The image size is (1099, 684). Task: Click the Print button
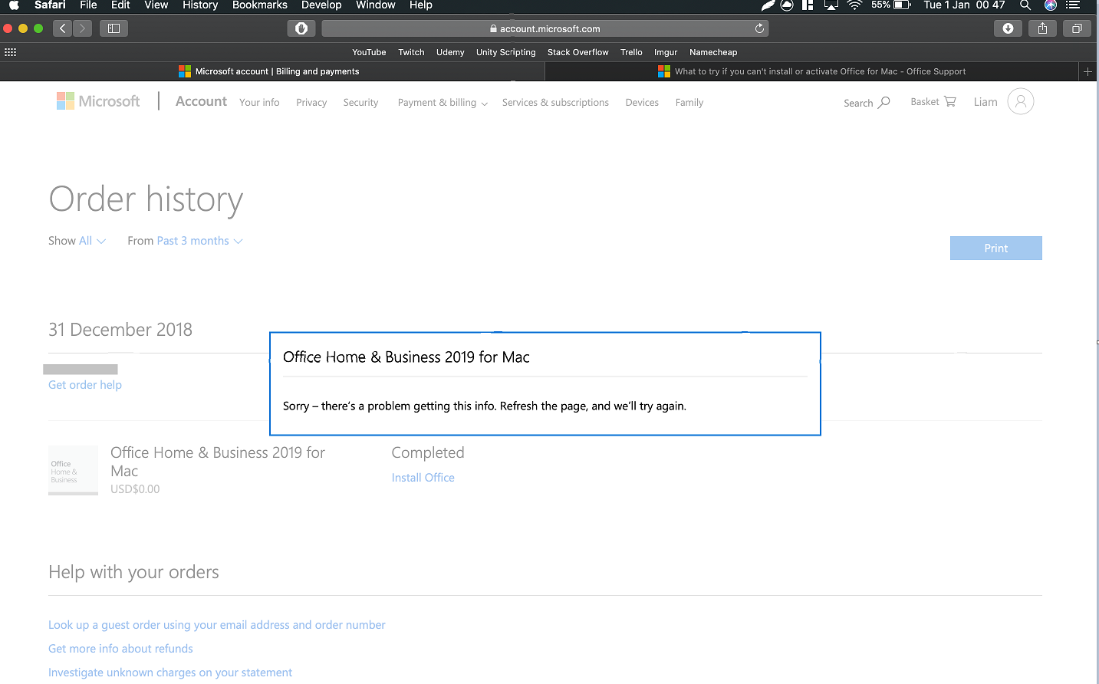995,248
